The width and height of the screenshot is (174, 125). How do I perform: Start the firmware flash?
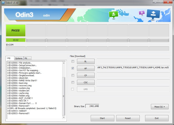click(102, 118)
